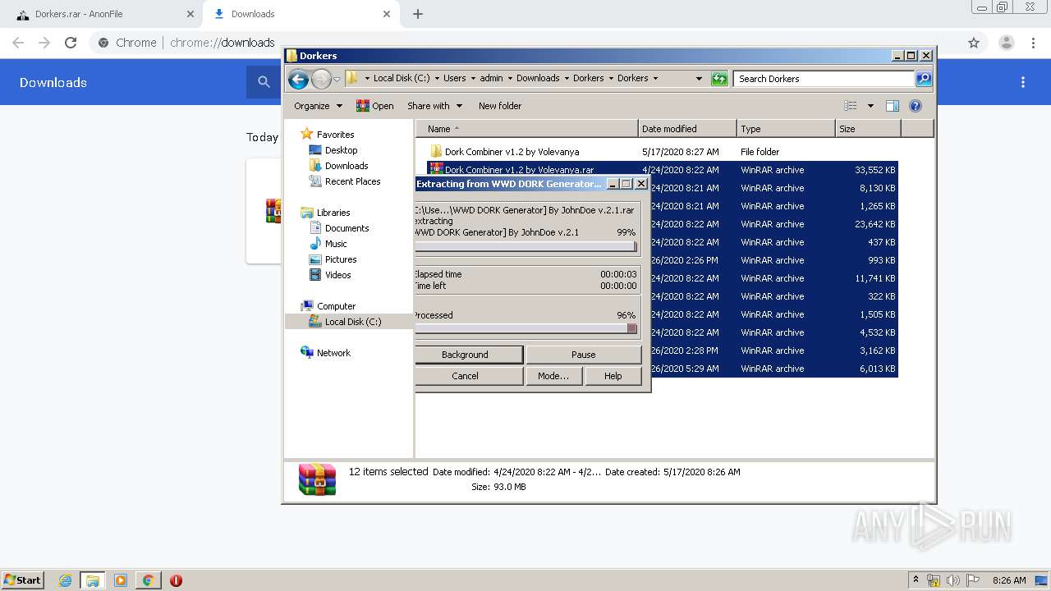The height and width of the screenshot is (591, 1051).
Task: Expand the admin breadcrumb arrow
Action: pyautogui.click(x=509, y=79)
